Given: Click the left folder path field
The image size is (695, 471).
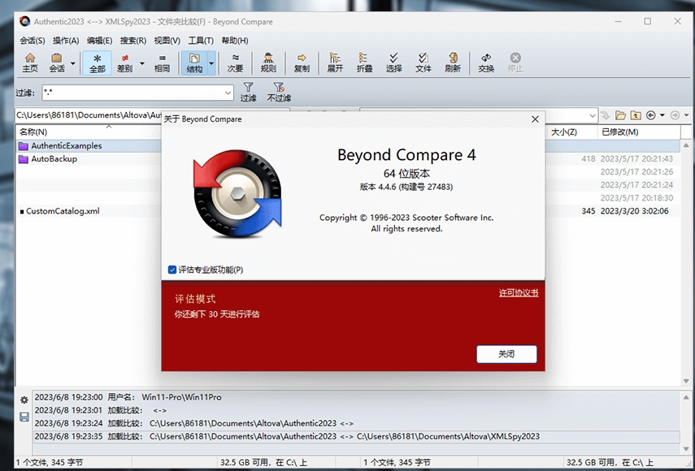Looking at the screenshot, I should click(89, 115).
